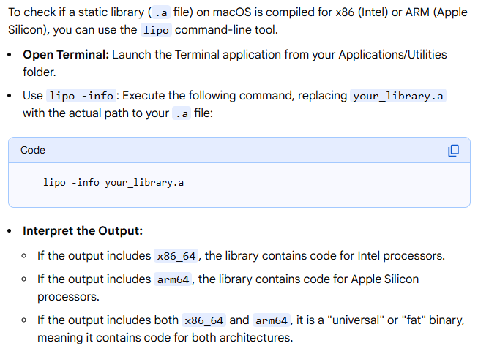Viewport: 478px width, 354px height.
Task: Click the "Code" label in the code block header
Action: (33, 150)
